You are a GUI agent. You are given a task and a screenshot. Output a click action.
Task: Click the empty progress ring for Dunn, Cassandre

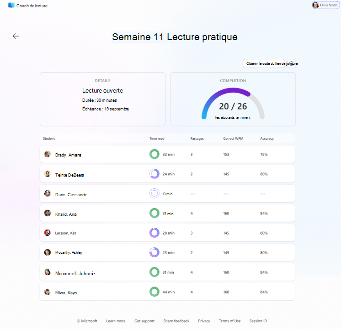155,193
